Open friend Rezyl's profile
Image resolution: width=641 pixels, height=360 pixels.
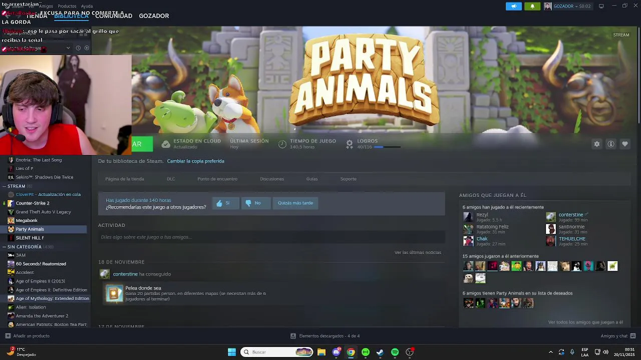click(x=482, y=215)
